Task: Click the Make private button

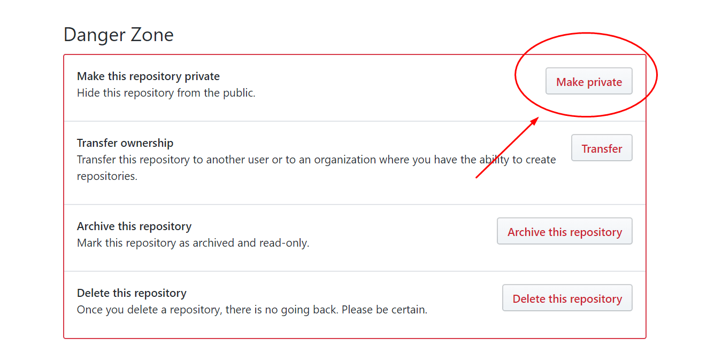Action: pyautogui.click(x=589, y=82)
